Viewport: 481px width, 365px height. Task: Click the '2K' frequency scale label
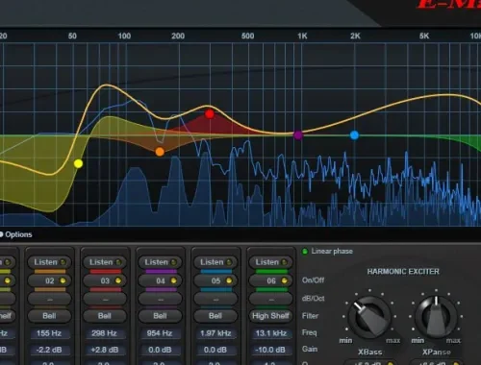(355, 36)
